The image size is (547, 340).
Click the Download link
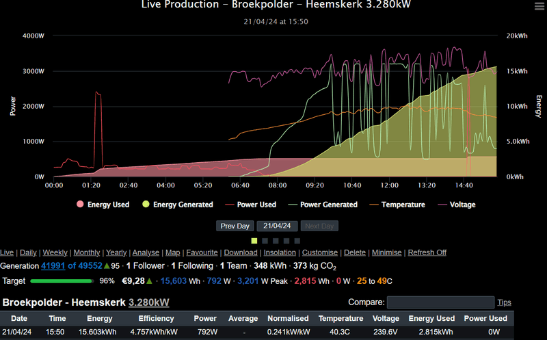click(x=240, y=252)
